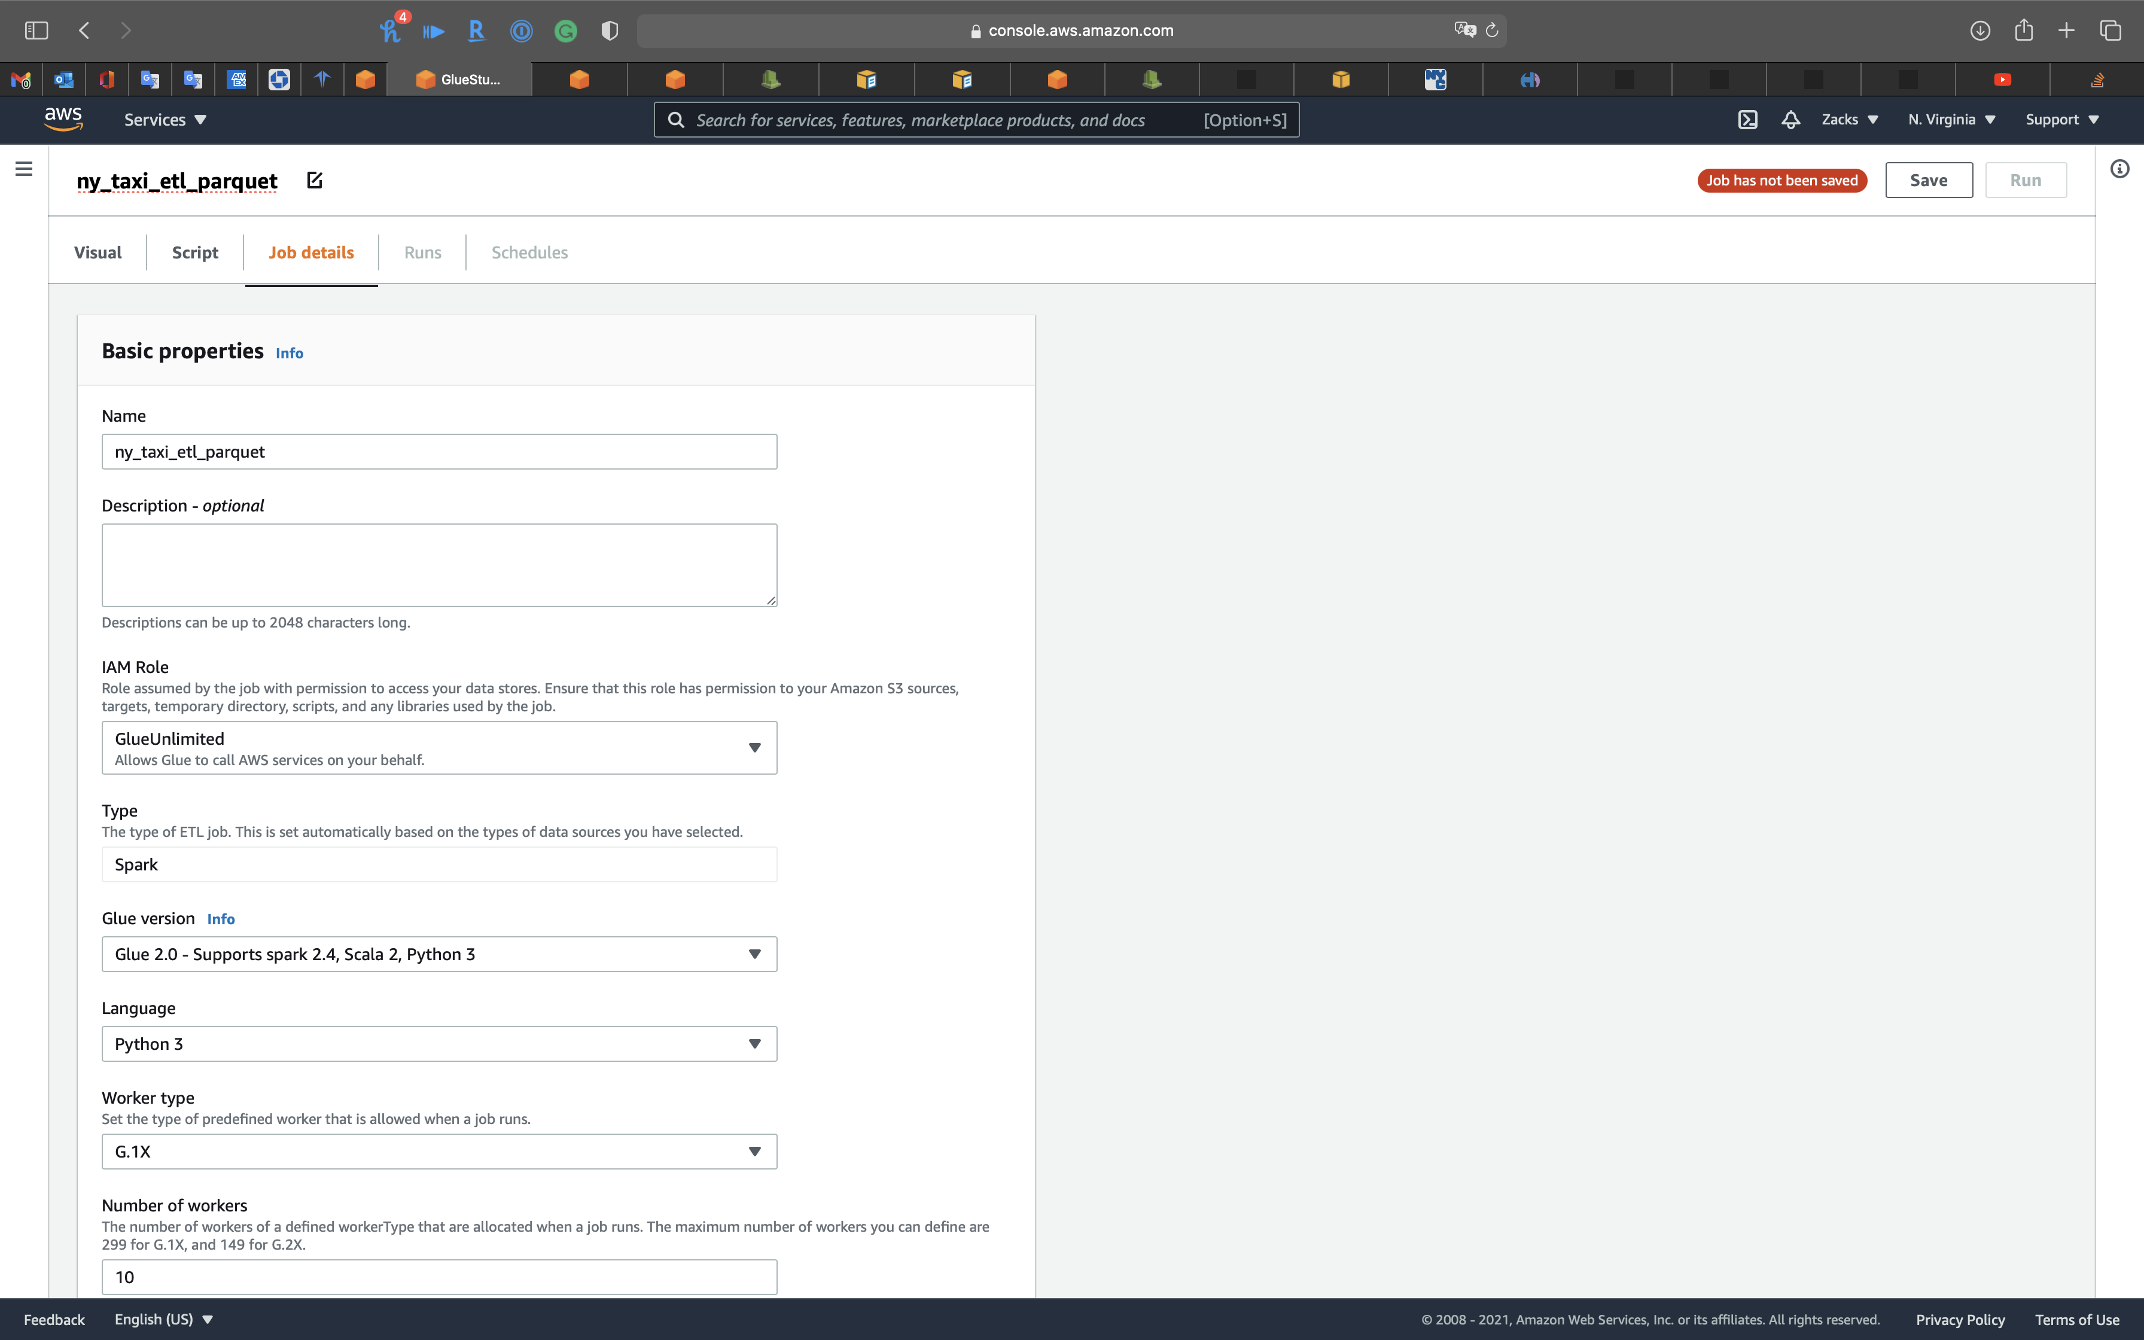2144x1340 pixels.
Task: Open the Language Python 3 dropdown
Action: coord(440,1043)
